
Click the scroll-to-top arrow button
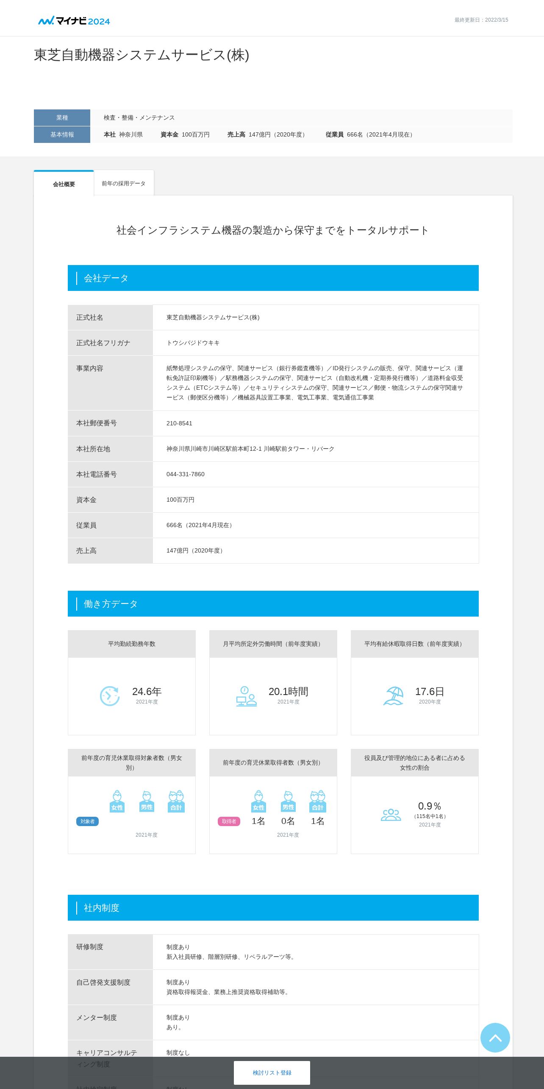tap(495, 1038)
